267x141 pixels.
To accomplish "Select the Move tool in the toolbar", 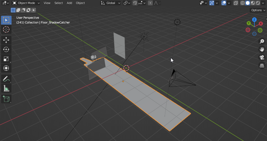I will click(6, 40).
